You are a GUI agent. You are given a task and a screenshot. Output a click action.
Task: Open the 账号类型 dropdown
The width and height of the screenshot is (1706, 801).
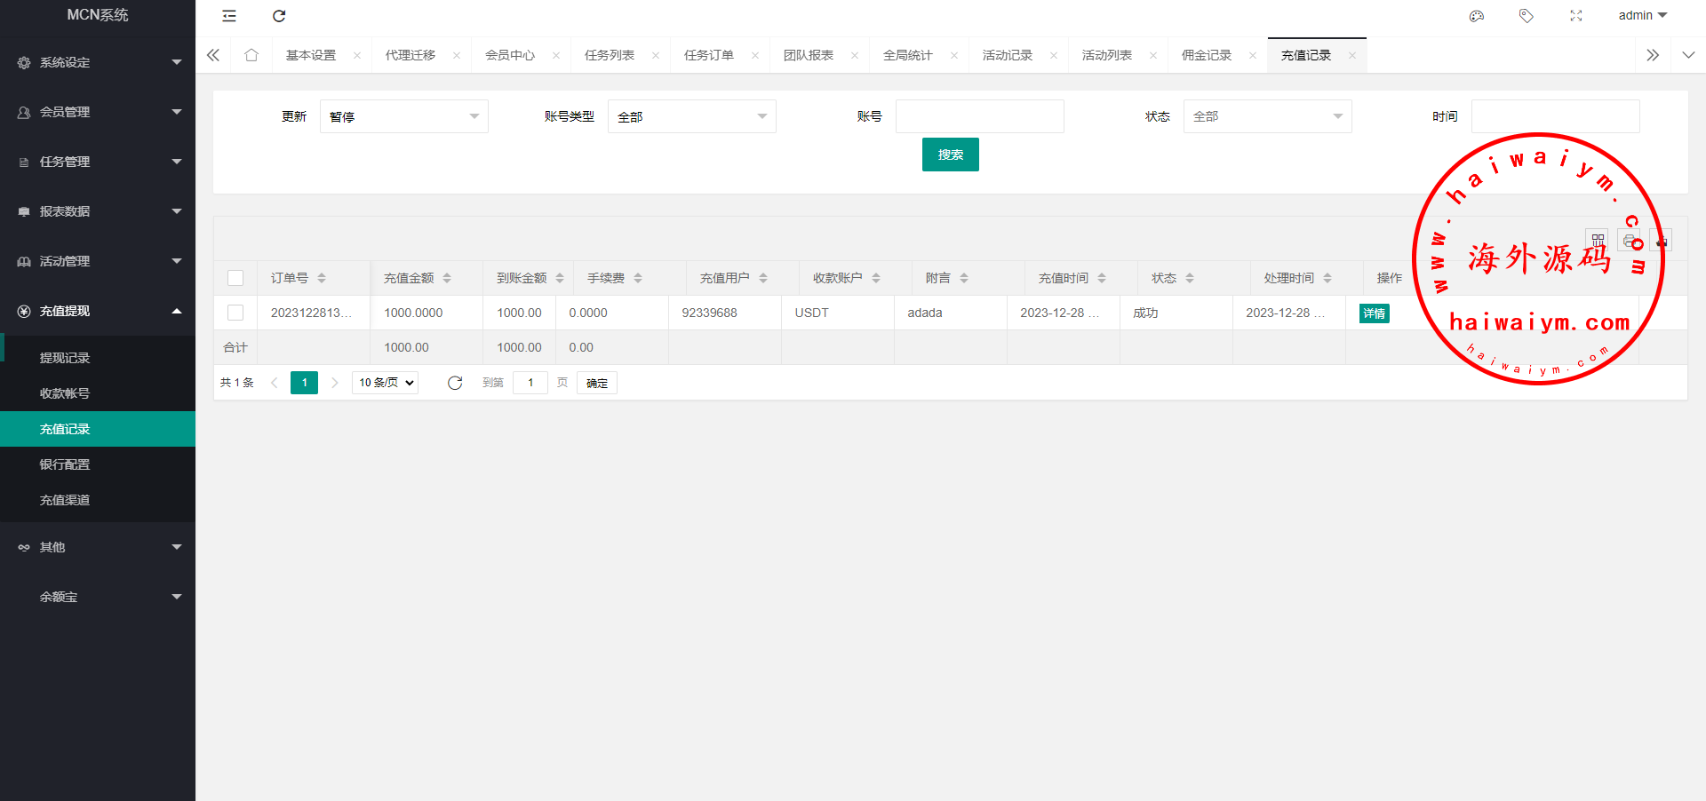[691, 116]
